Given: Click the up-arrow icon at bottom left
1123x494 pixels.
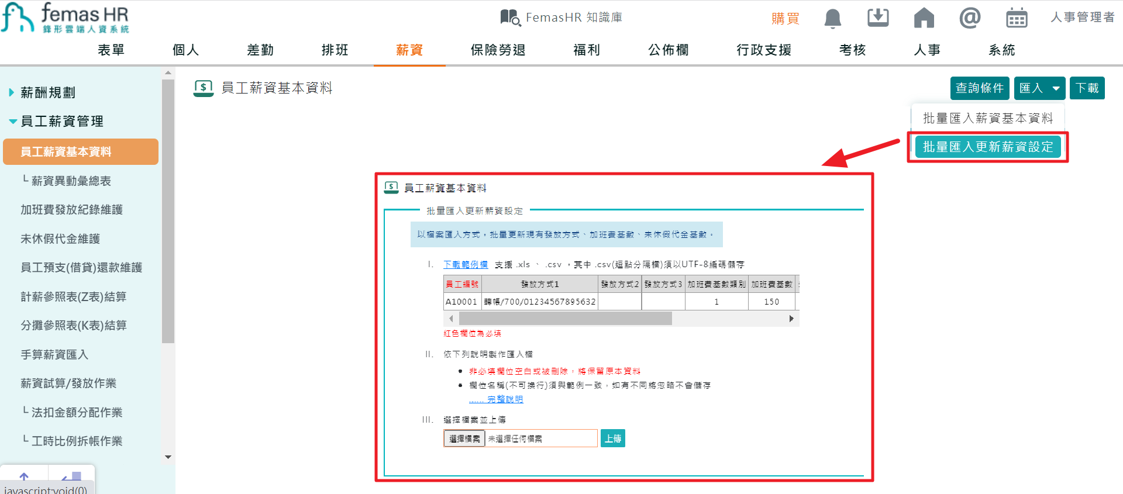Looking at the screenshot, I should click(x=24, y=477).
